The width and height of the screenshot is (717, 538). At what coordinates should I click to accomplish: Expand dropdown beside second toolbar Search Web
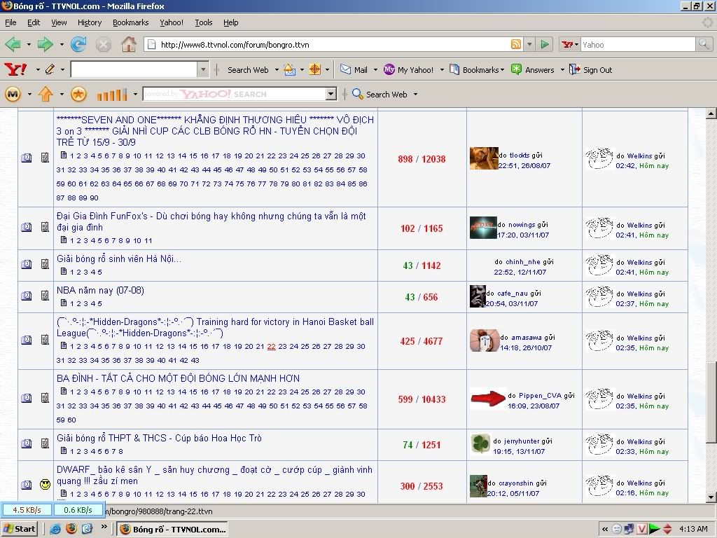[x=415, y=95]
